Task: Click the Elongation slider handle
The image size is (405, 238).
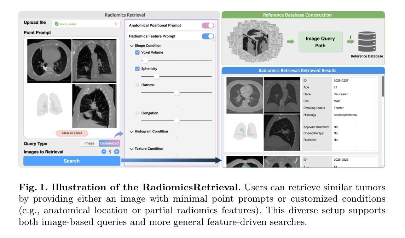Action: click(177, 120)
